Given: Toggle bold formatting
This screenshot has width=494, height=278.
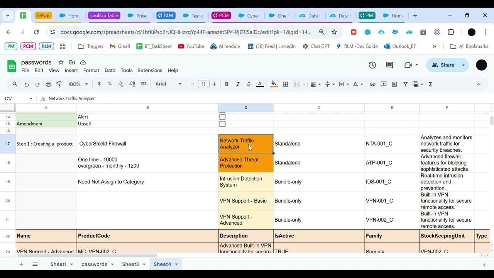Looking at the screenshot, I should pyautogui.click(x=227, y=84).
